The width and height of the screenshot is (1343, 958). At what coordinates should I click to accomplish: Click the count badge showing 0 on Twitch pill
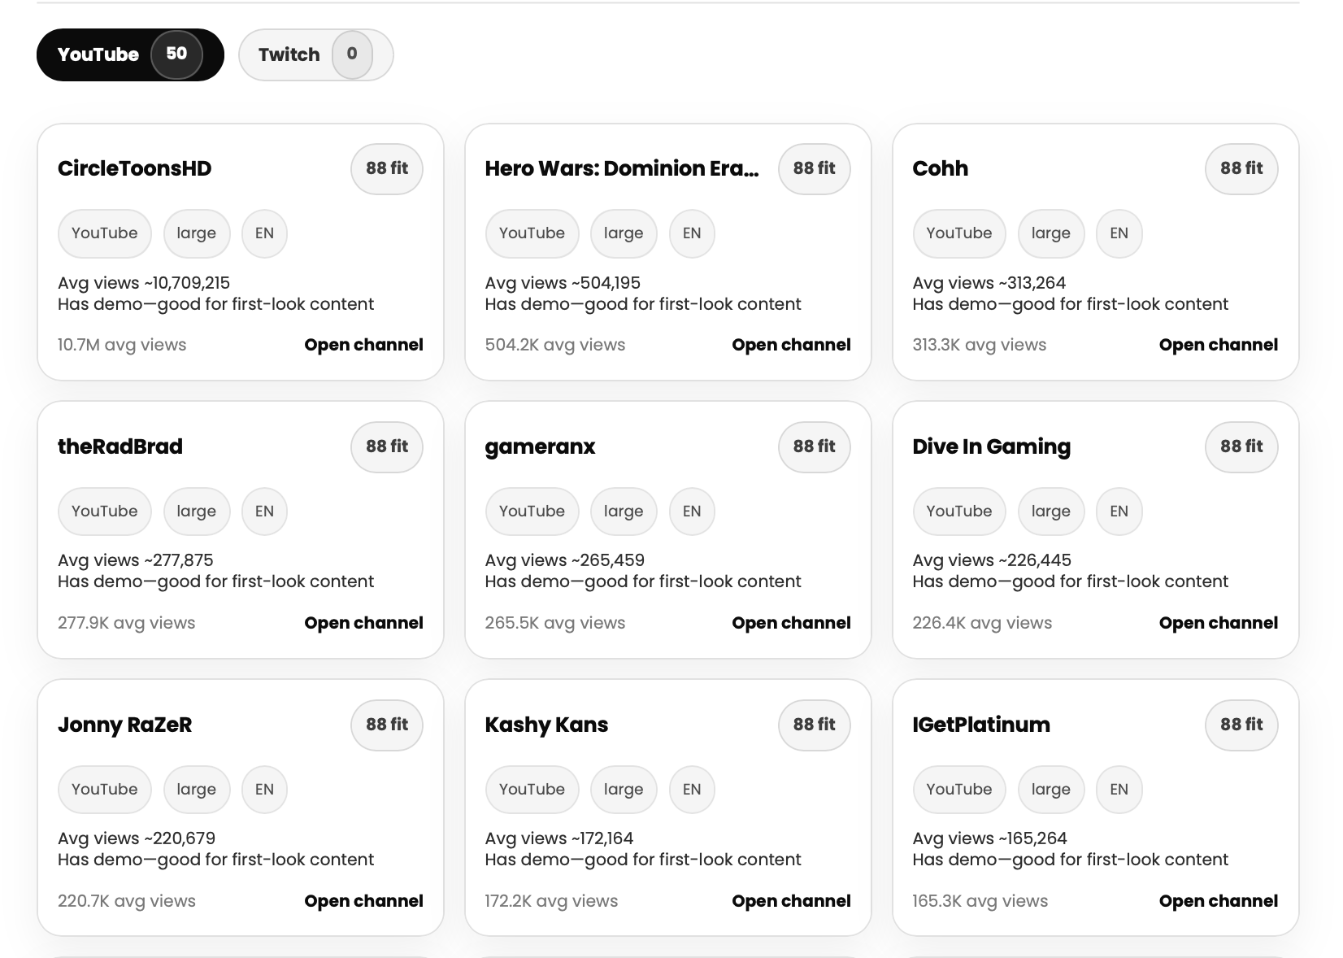click(x=352, y=54)
